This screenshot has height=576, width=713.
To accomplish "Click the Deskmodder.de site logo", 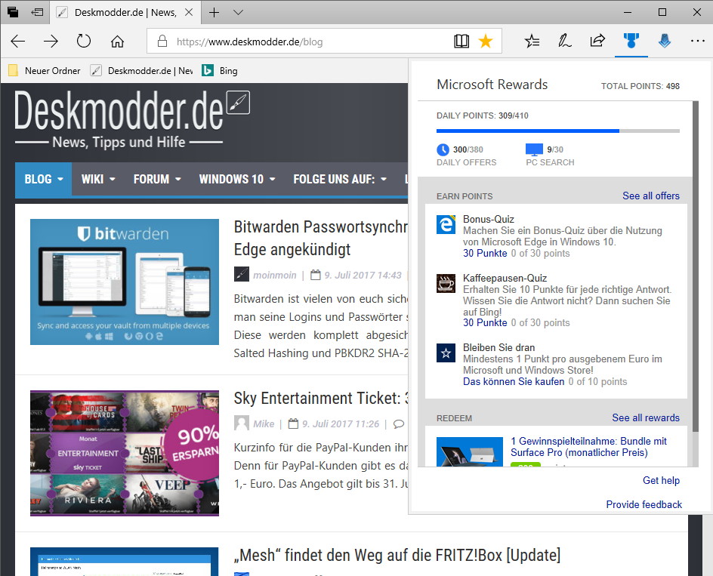I will [x=132, y=119].
